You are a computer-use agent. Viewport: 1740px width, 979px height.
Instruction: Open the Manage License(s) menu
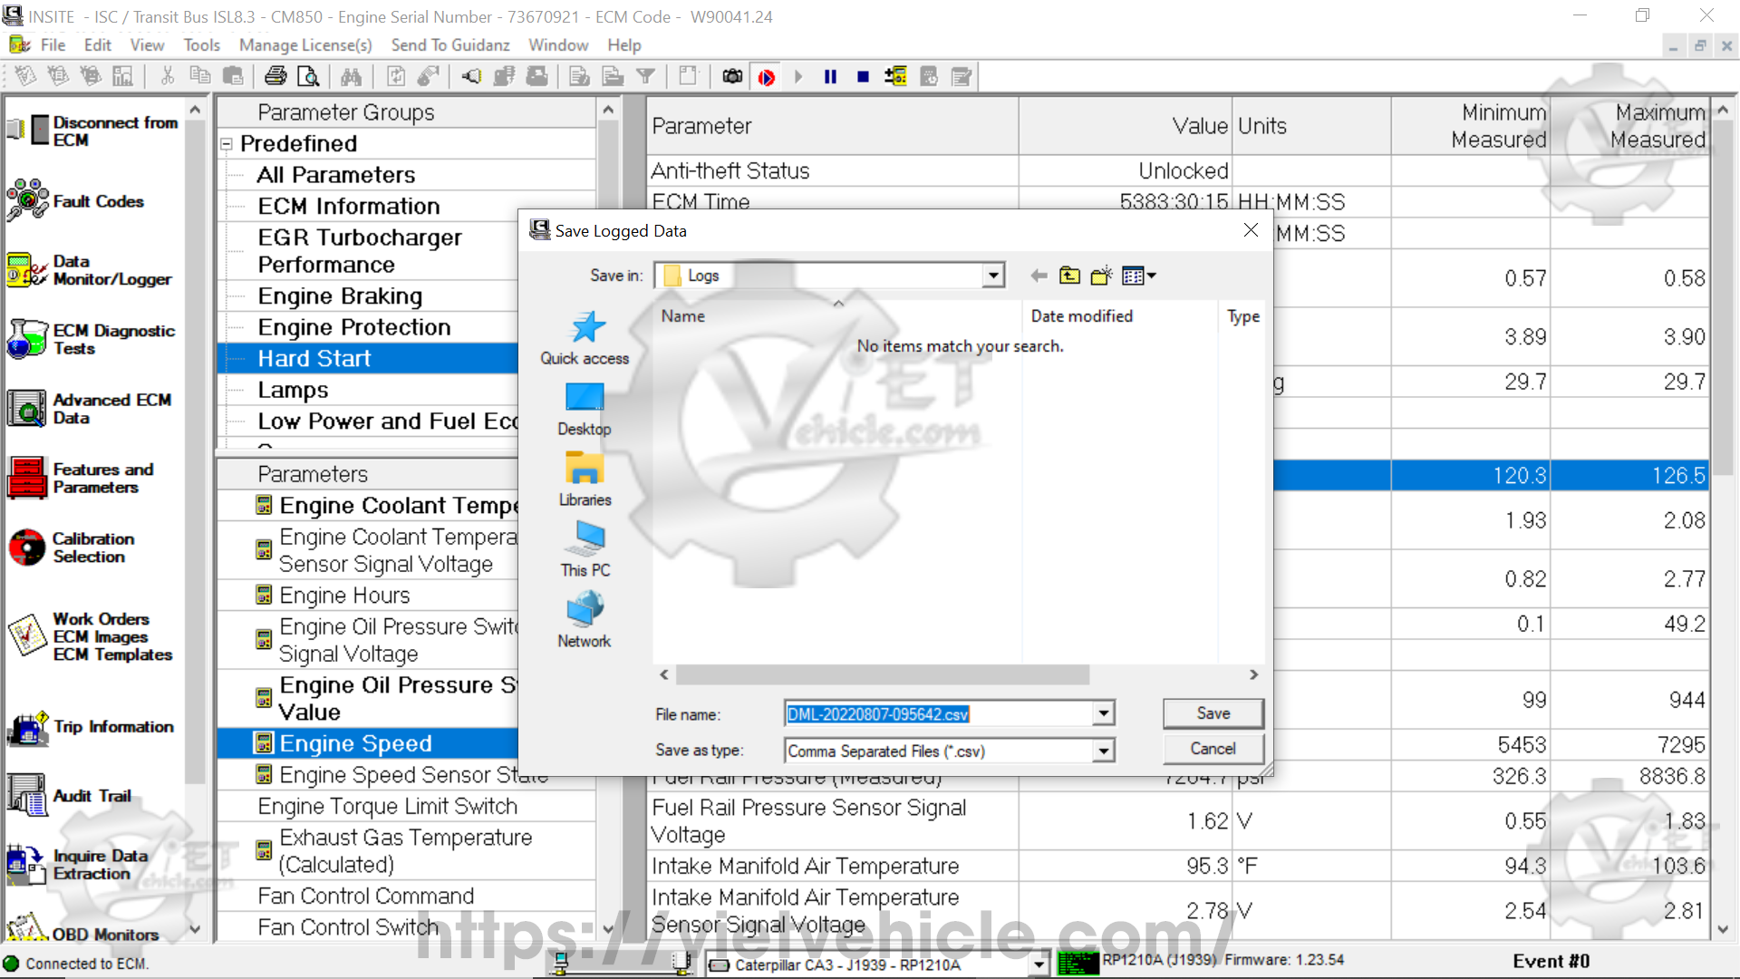(305, 45)
